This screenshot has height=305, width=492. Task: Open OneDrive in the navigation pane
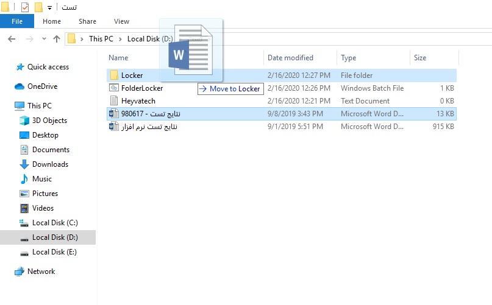[42, 86]
